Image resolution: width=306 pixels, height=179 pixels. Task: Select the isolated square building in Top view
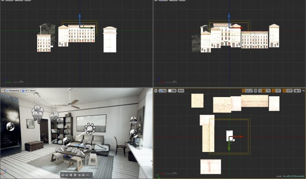(197, 101)
